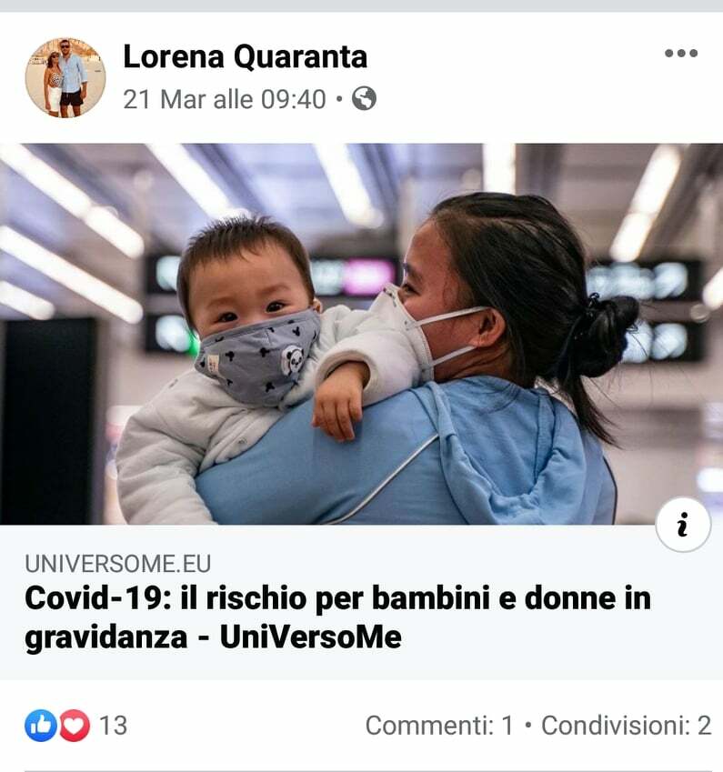Image resolution: width=723 pixels, height=772 pixels.
Task: Click the "gravidanza - UniVersoMe" headline line
Action: [x=213, y=637]
